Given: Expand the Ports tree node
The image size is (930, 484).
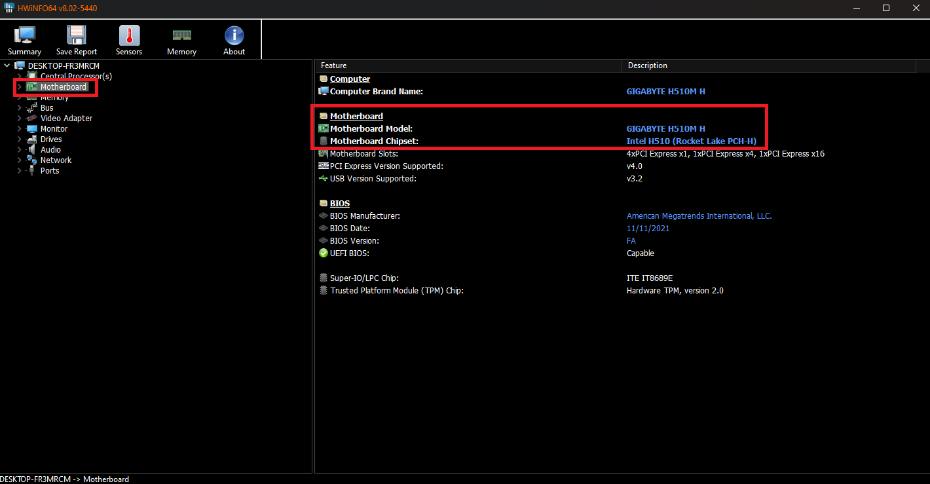Looking at the screenshot, I should (20, 171).
